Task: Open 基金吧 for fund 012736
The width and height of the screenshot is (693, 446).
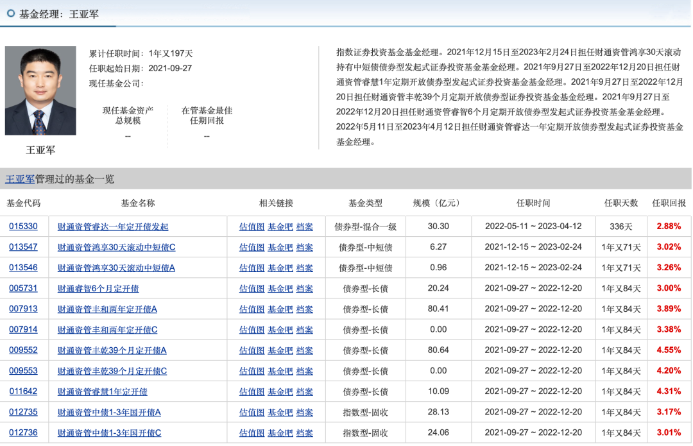Action: coord(280,433)
